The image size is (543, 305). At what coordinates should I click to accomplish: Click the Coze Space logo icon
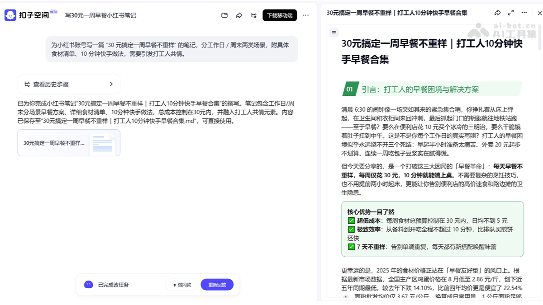[x=10, y=15]
